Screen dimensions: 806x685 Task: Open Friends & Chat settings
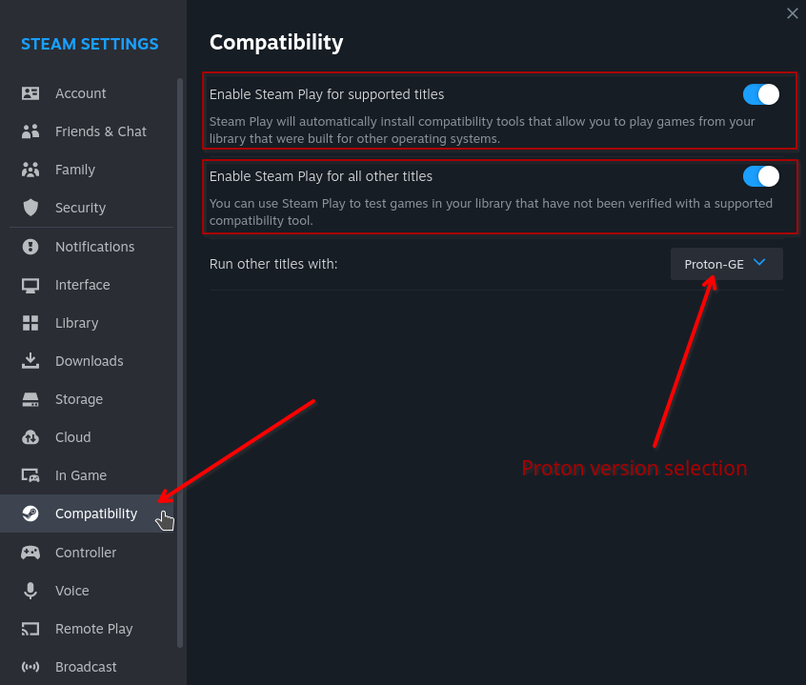(31, 131)
